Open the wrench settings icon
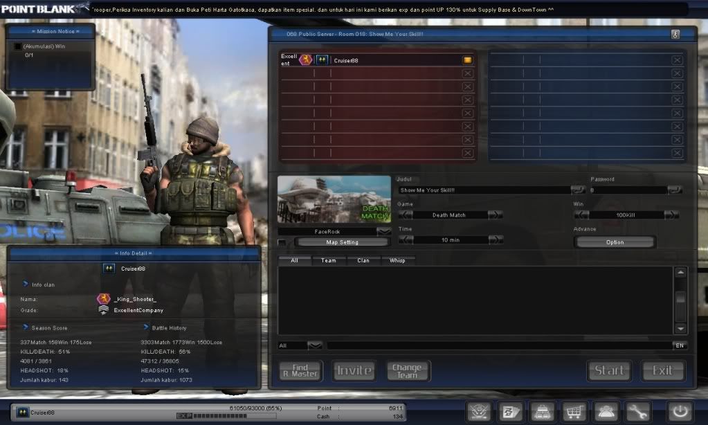Viewport: 708px width, 425px height. (x=637, y=411)
